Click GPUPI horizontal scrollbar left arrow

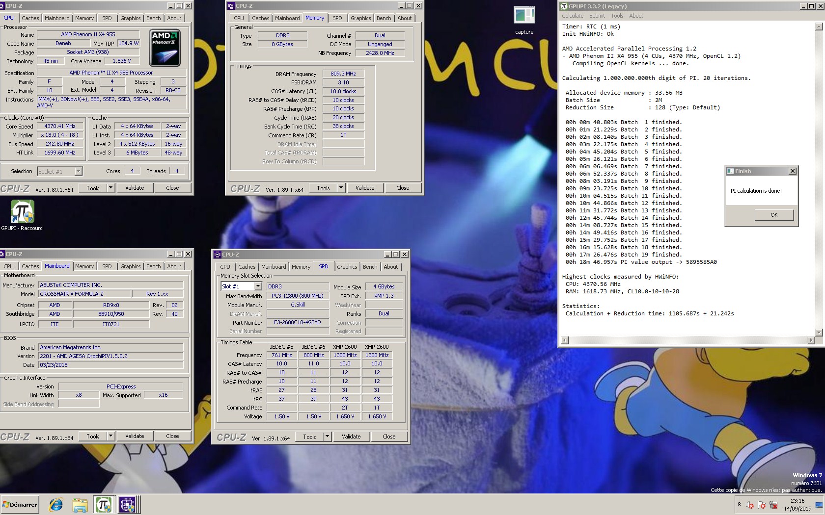(565, 340)
